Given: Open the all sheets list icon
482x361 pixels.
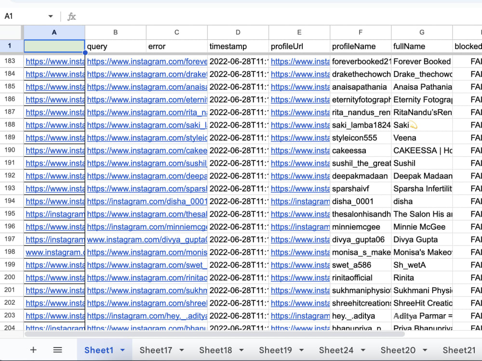Looking at the screenshot, I should pyautogui.click(x=57, y=350).
